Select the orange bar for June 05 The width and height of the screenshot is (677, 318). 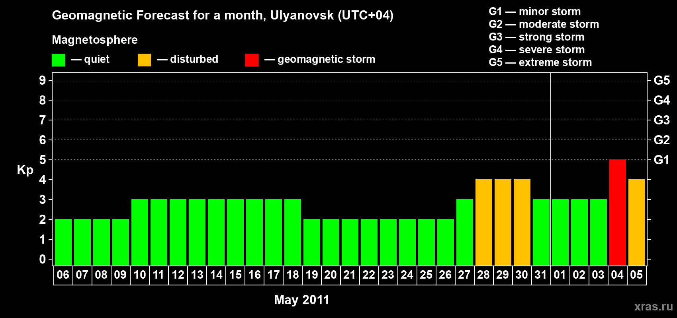point(637,222)
